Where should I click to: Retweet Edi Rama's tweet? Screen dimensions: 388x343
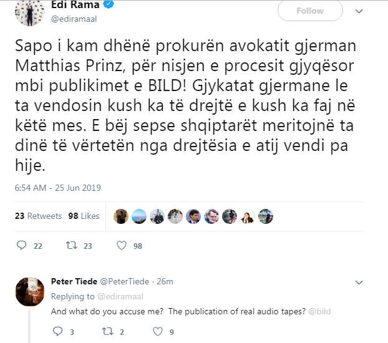point(72,246)
